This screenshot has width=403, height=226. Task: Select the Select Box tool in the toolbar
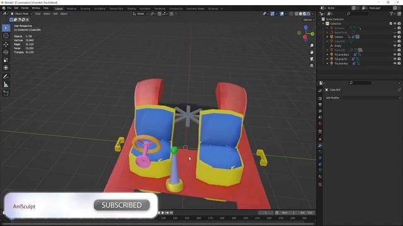[x=6, y=28]
